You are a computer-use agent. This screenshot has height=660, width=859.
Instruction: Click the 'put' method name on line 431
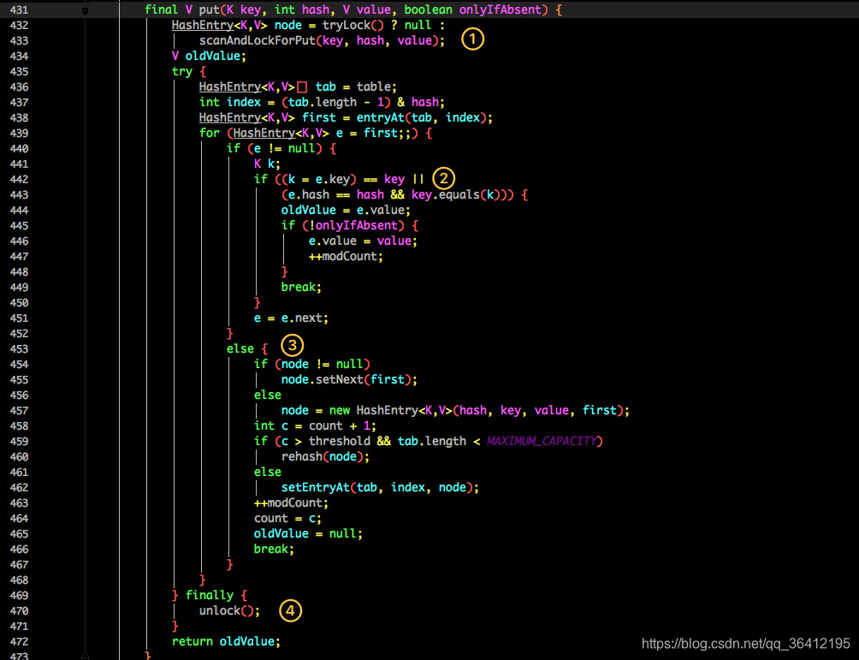pos(210,10)
